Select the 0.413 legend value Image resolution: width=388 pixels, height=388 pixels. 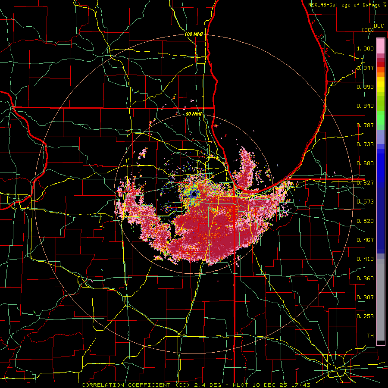click(365, 259)
